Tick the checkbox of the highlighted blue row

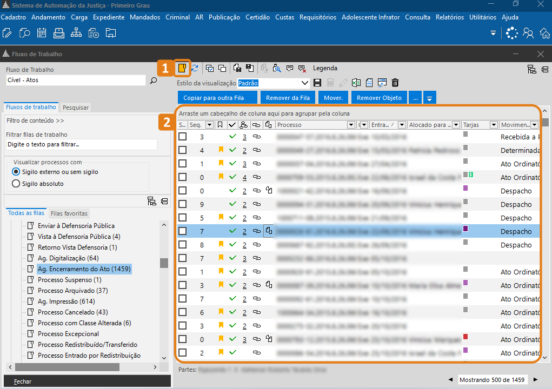182,231
